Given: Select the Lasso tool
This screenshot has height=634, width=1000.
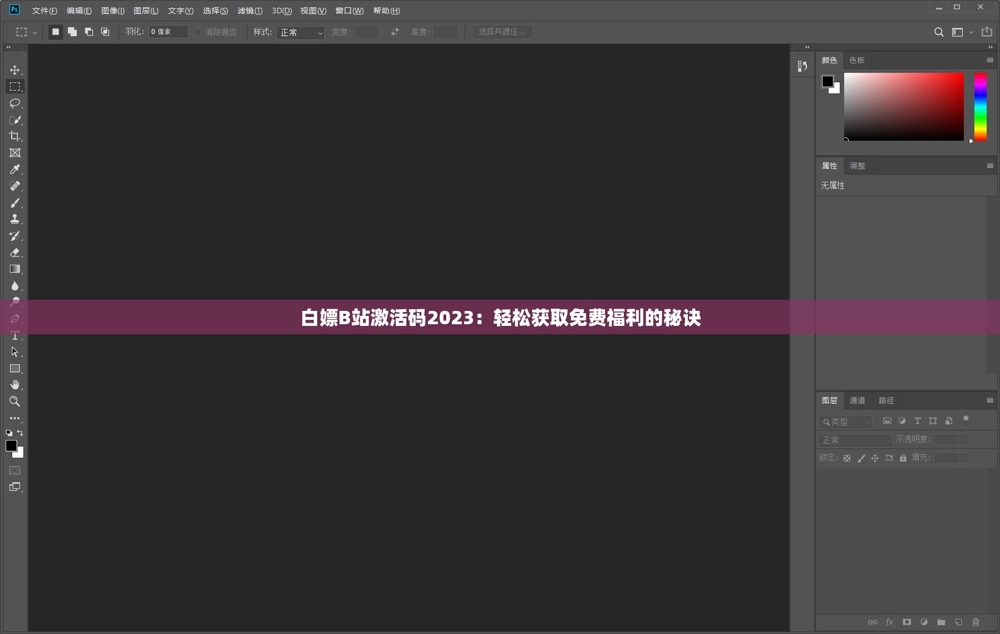Looking at the screenshot, I should pos(15,103).
